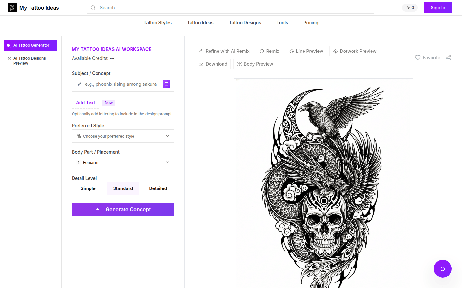Toggle Favorite on the generated design
The image size is (462, 288).
[427, 58]
